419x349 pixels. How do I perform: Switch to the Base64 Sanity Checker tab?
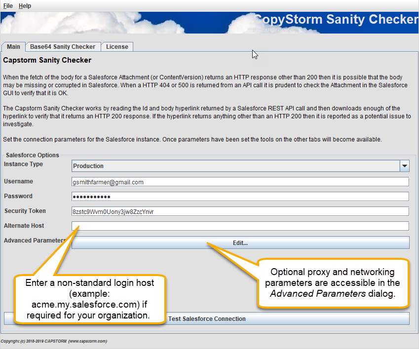pyautogui.click(x=63, y=47)
